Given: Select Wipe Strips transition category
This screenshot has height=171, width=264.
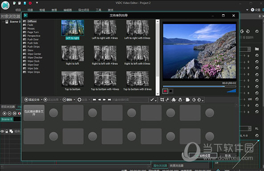Looking at the screenshot, I should pyautogui.click(x=32, y=72).
